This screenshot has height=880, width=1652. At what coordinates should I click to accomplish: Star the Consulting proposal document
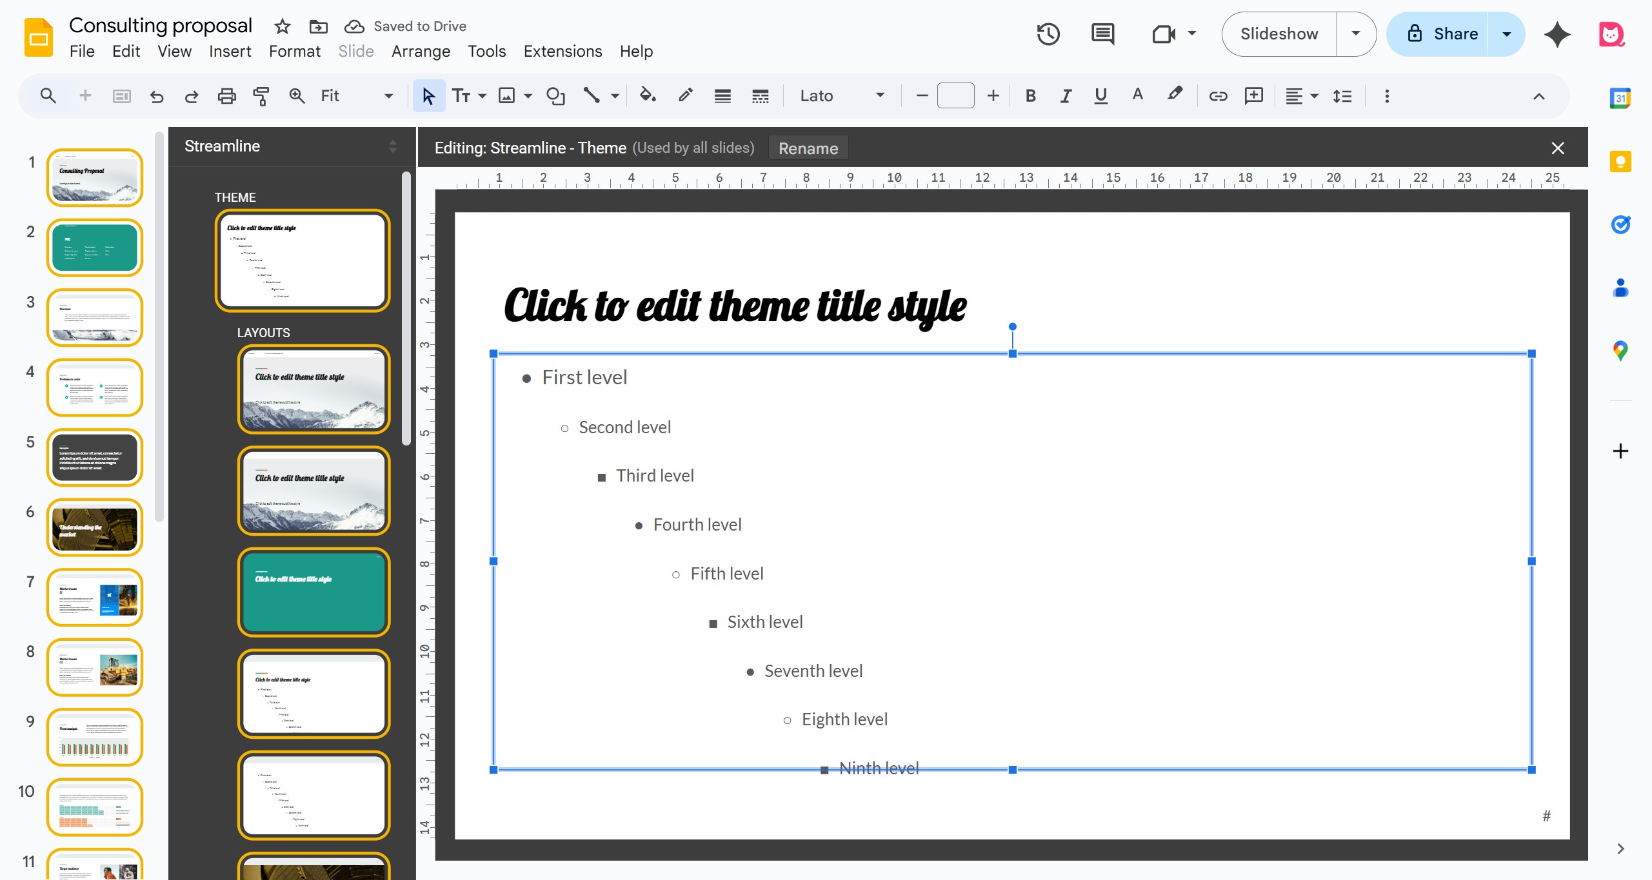tap(282, 26)
